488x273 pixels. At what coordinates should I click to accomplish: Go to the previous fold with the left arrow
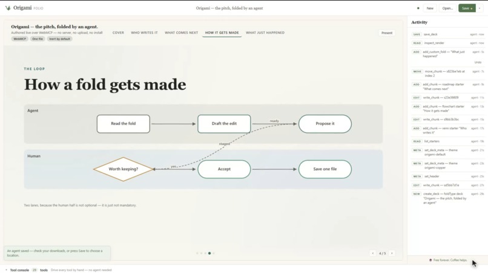click(x=373, y=254)
